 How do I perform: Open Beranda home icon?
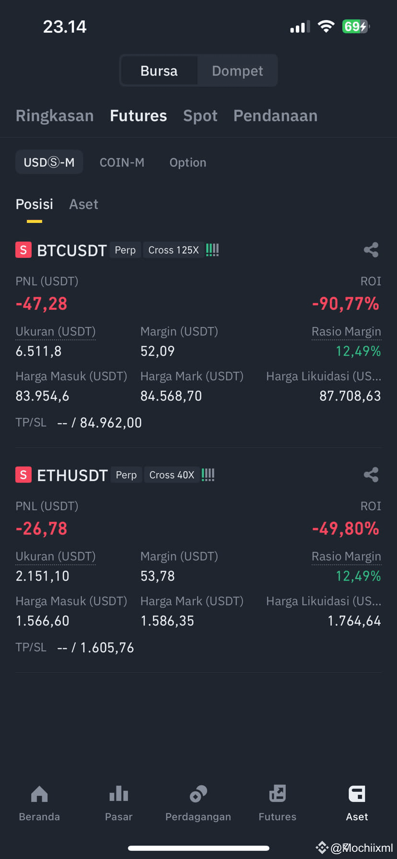[x=39, y=794]
